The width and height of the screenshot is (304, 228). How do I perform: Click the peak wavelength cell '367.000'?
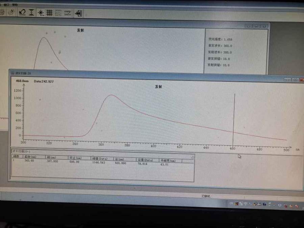[x=52, y=161]
